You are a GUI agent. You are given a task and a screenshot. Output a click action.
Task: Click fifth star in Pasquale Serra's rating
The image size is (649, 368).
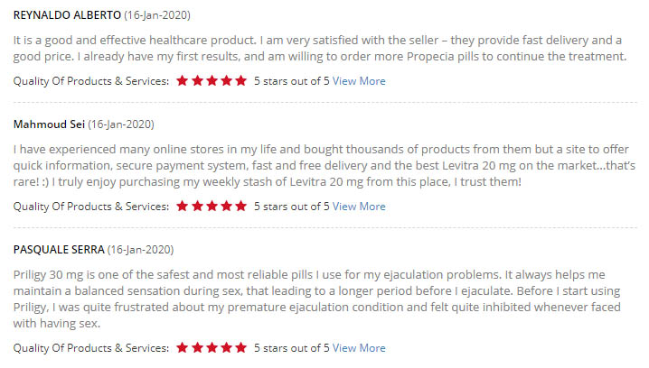241,348
